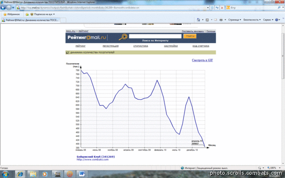The height and width of the screenshot is (178, 285).
Task: Expand the Страница menu dropdown
Action: point(235,19)
